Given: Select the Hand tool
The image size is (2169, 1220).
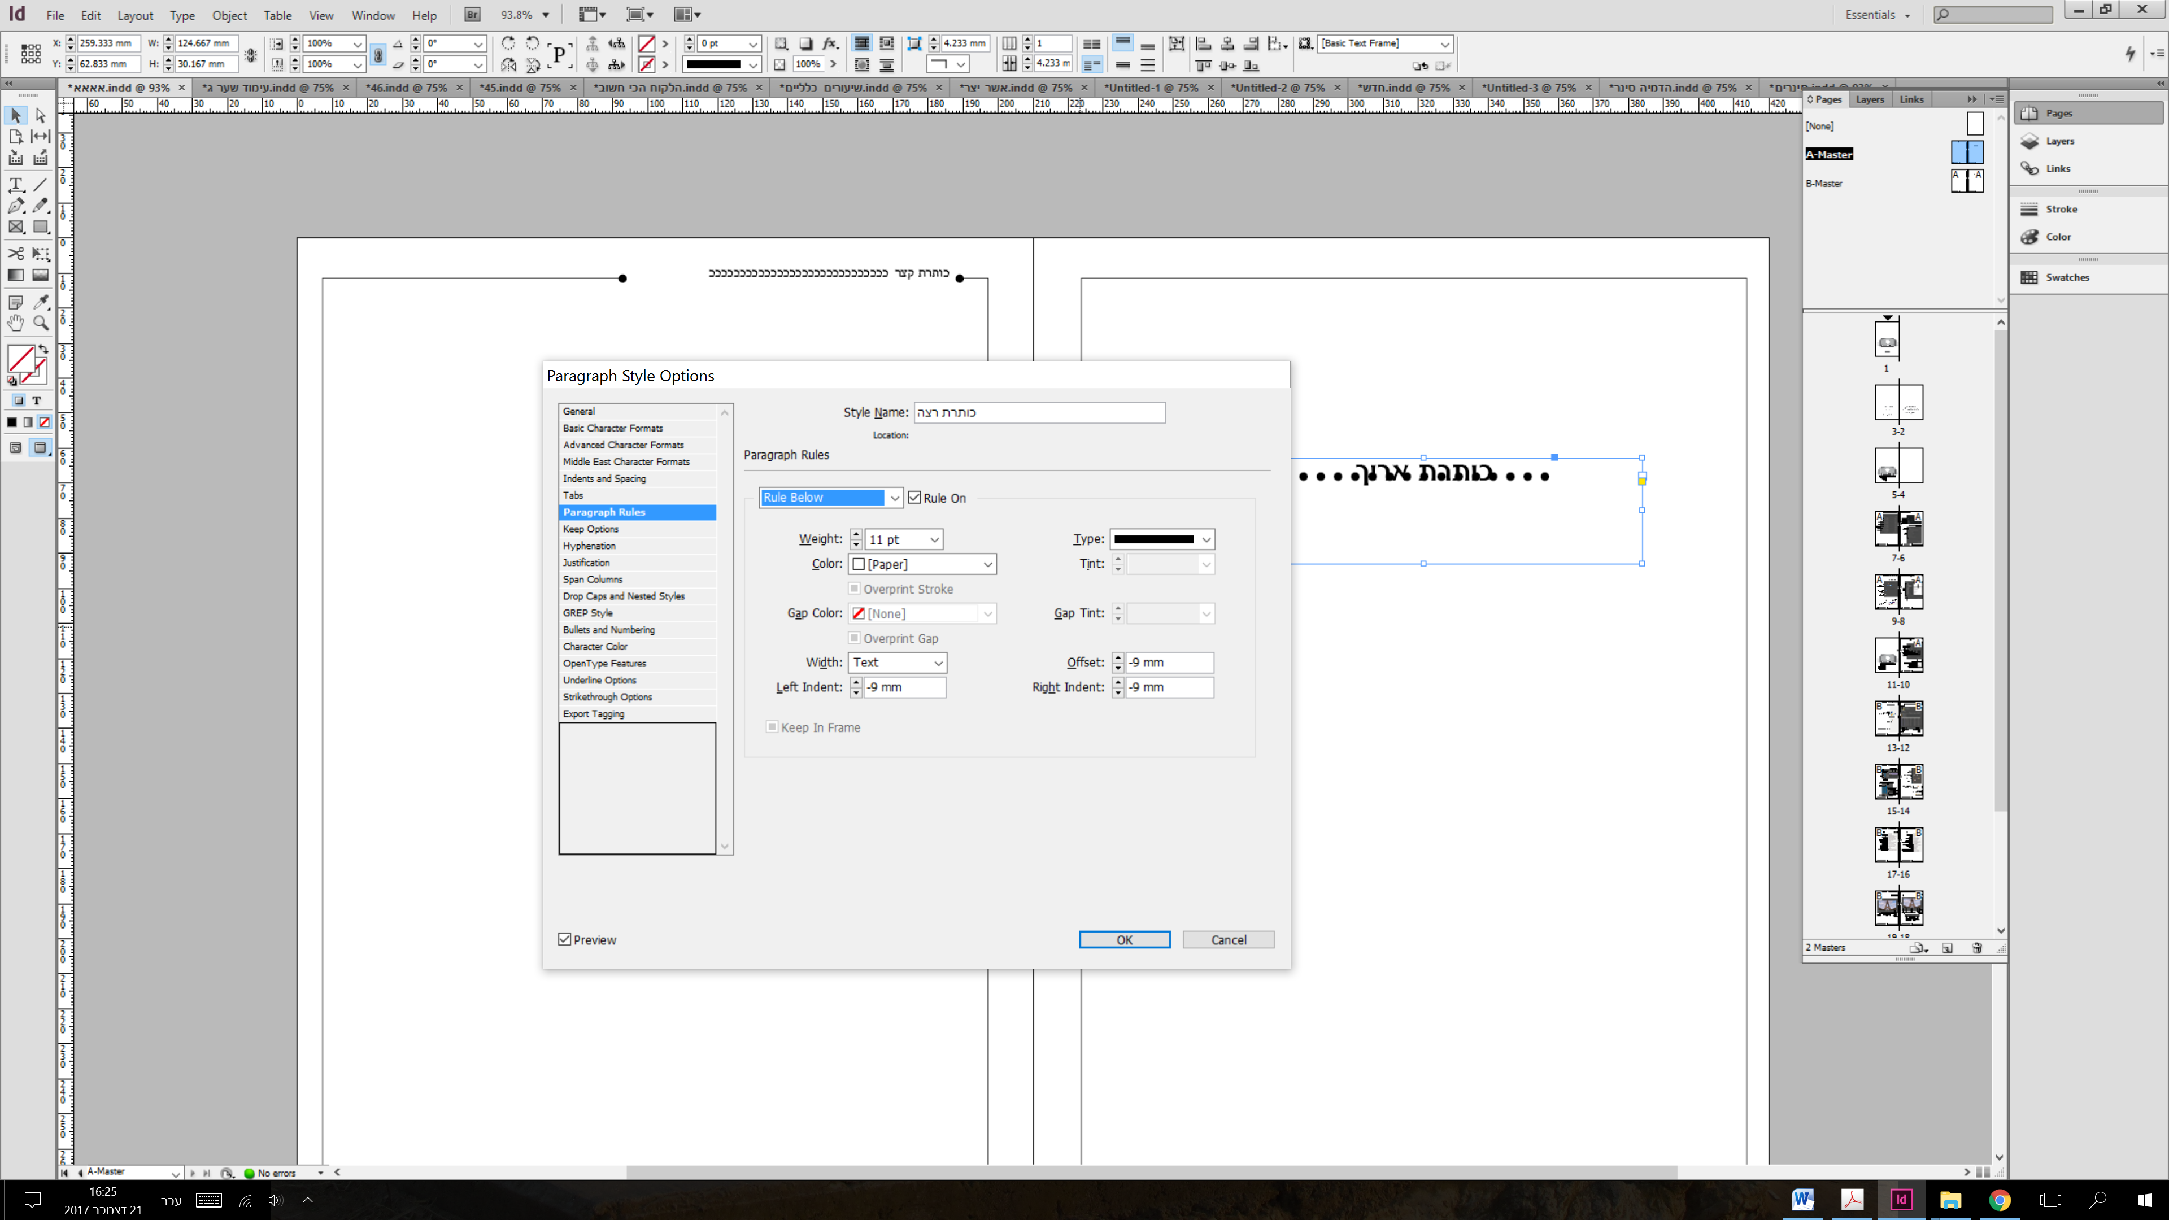Looking at the screenshot, I should 15,323.
